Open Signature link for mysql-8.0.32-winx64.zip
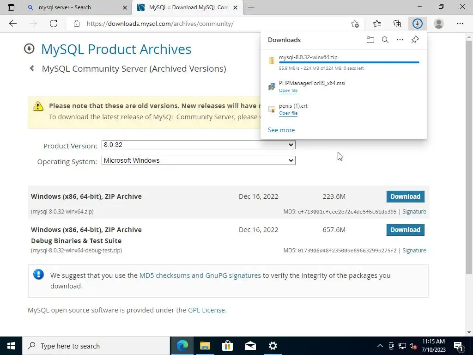The image size is (473, 355). [x=414, y=212]
